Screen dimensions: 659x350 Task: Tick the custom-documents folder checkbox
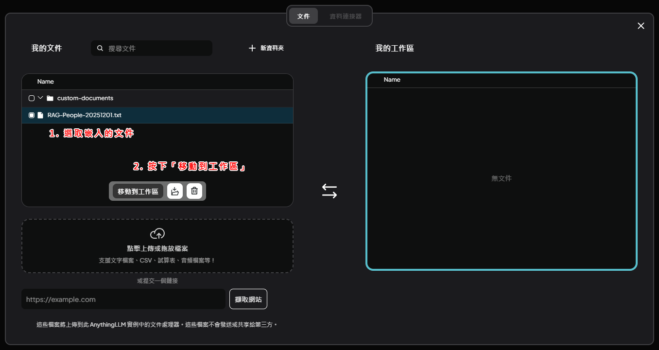[x=32, y=98]
